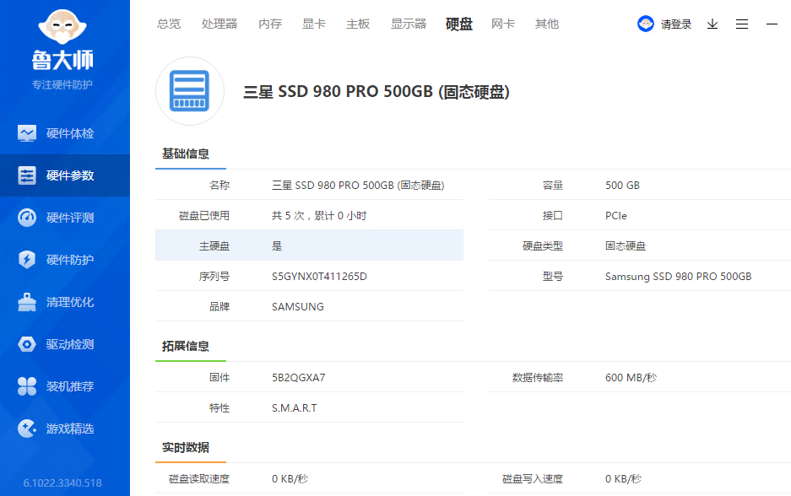Click the 游戏精选 pac-man icon in the sidebar

coord(27,429)
